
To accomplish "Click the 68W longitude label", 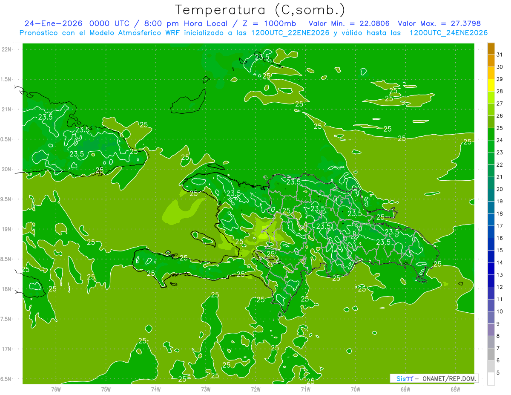I will pyautogui.click(x=455, y=389).
